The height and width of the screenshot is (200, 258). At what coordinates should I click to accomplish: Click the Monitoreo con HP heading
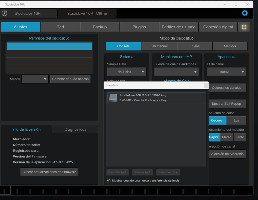176,57
